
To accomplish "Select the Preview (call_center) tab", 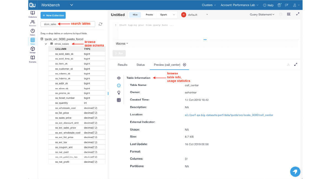I will [167, 65].
